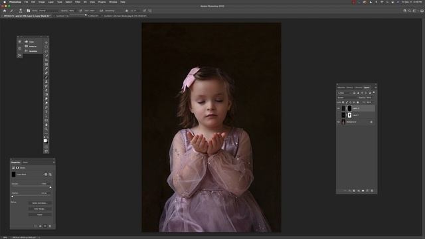425x239 pixels.
Task: Click the Invert button in Properties
Action: coord(40,214)
